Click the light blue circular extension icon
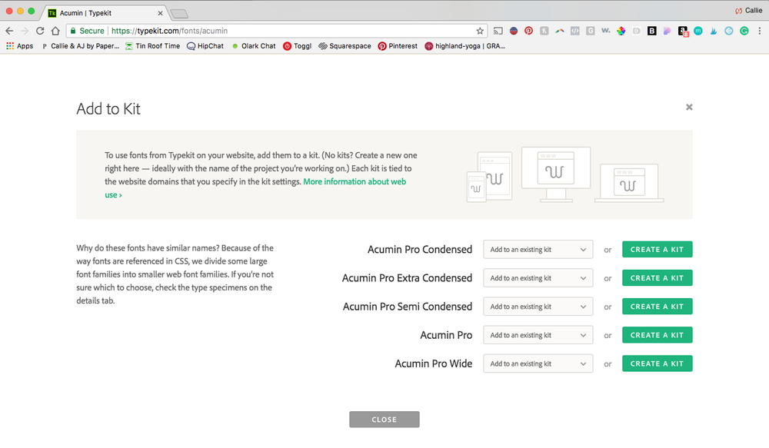This screenshot has height=448, width=769. (x=729, y=31)
